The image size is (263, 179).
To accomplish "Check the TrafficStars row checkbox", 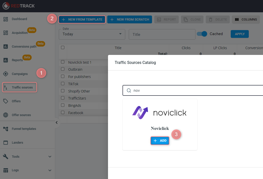I will [63, 98].
